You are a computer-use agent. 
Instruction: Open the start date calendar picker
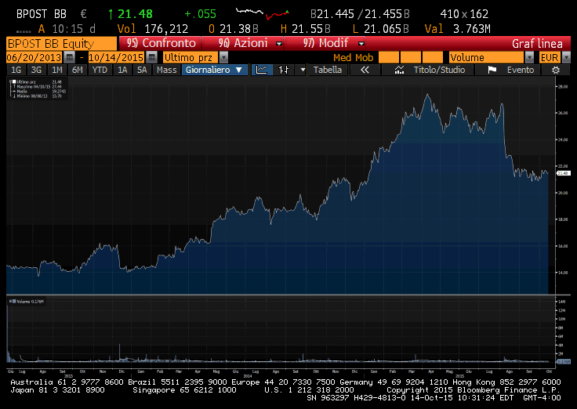pos(69,57)
